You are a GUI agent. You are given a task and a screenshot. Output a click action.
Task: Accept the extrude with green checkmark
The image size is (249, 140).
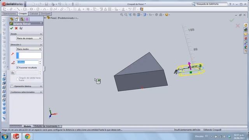pos(11,28)
